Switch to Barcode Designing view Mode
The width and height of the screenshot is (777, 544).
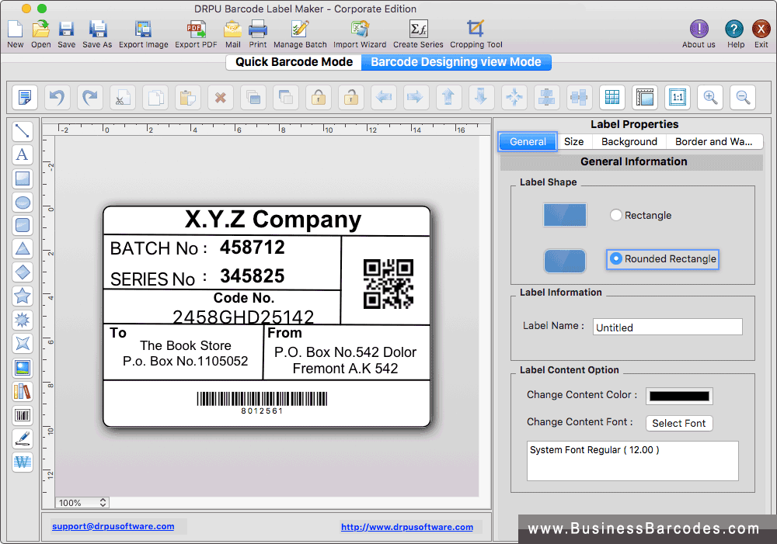coord(456,62)
